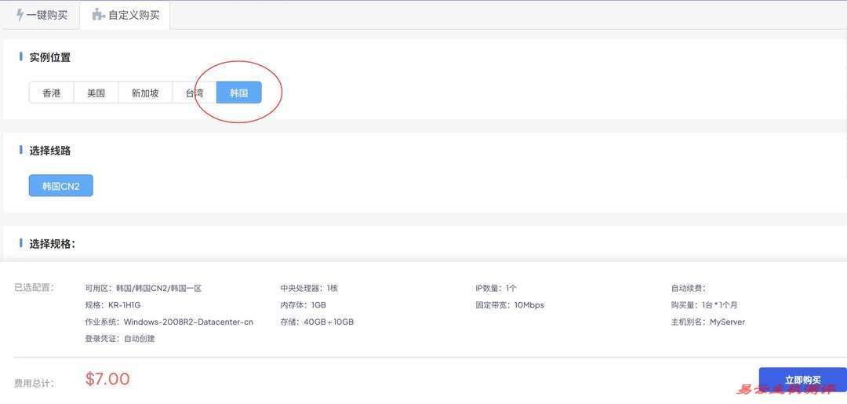Click 主机别名: MyServer entry
The height and width of the screenshot is (404, 847).
pyautogui.click(x=707, y=322)
